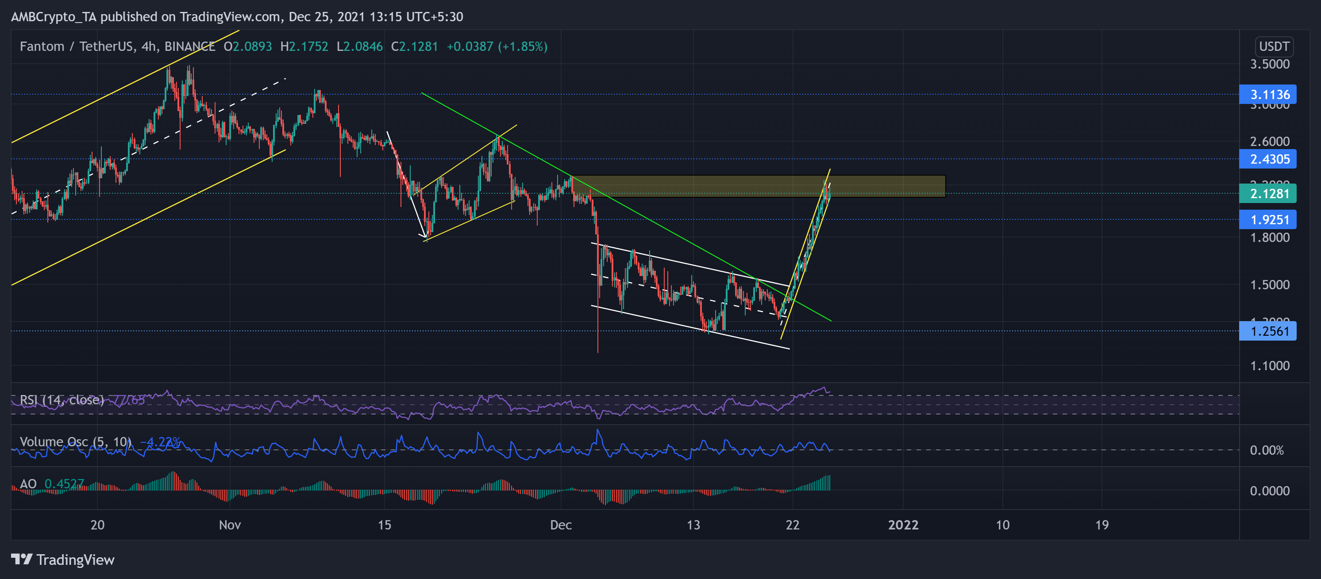Click the TradingView logo at bottom left
This screenshot has width=1321, height=579.
[x=62, y=560]
